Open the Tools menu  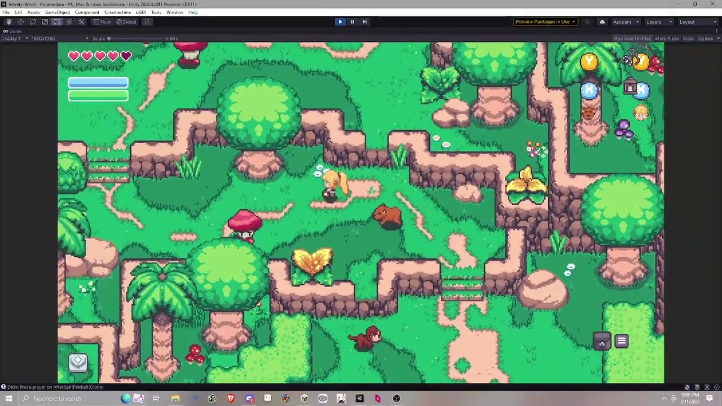(x=156, y=12)
